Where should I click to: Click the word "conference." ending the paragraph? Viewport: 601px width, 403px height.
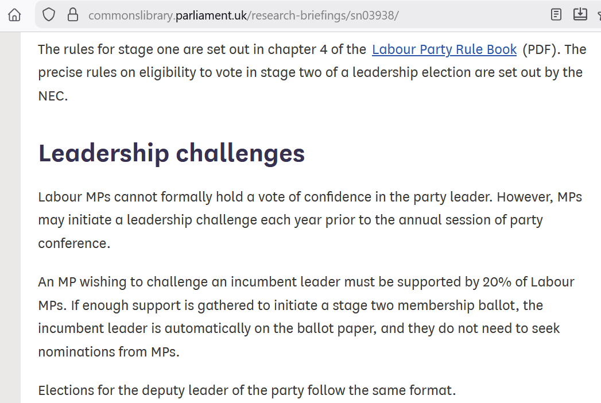point(73,243)
